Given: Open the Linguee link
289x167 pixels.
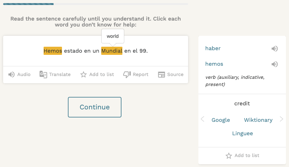Looking at the screenshot, I should pyautogui.click(x=242, y=133).
